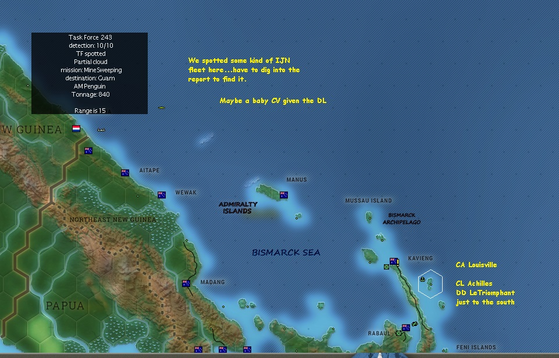Click the ADMIRALTY ISLANDS label
559x358 pixels.
pos(238,207)
